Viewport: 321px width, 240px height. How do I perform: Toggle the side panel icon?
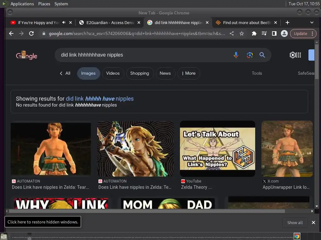click(274, 33)
